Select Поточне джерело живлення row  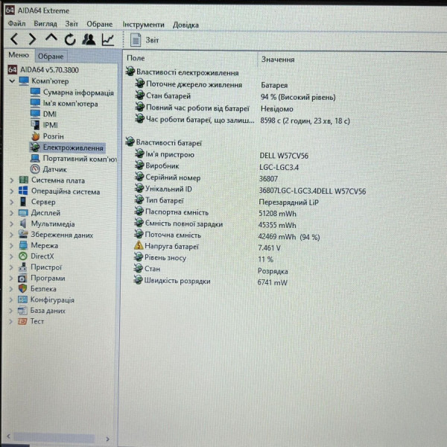point(194,85)
